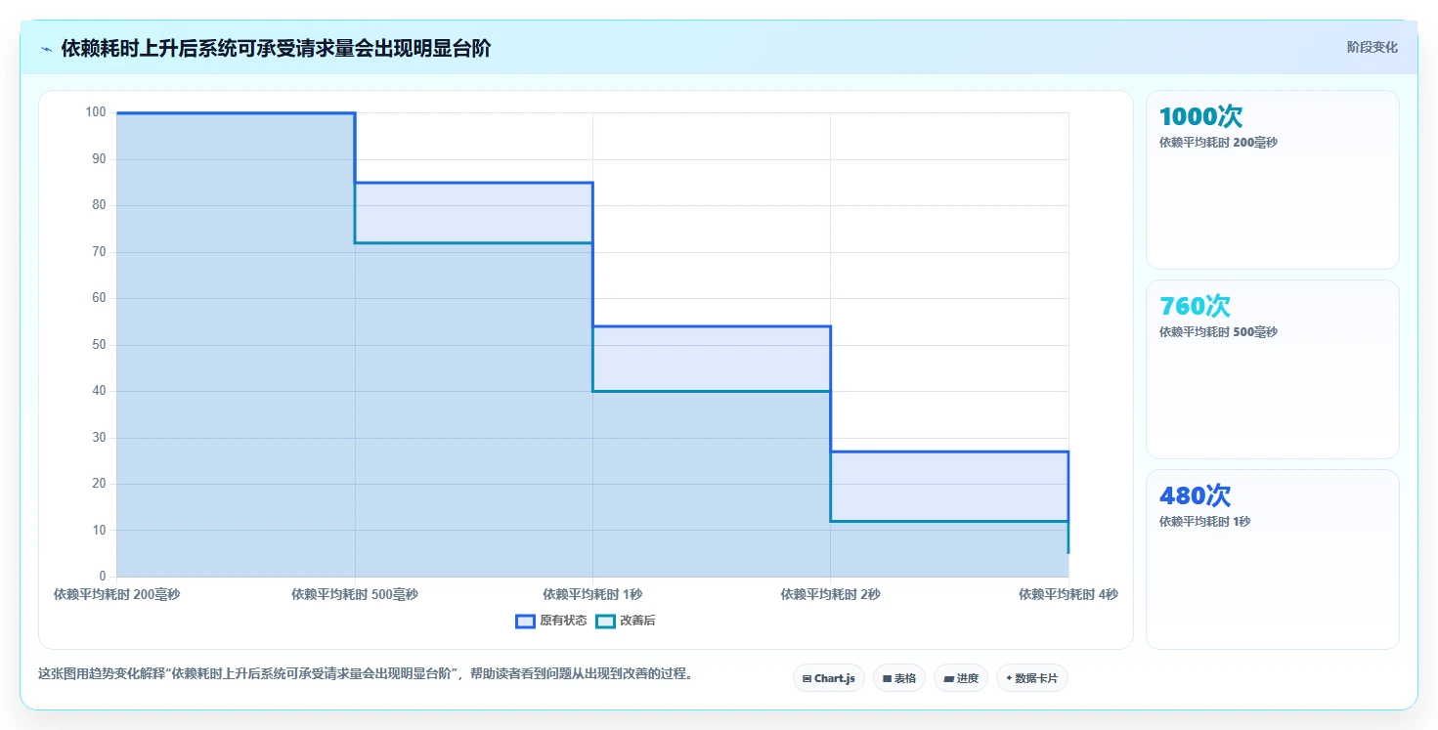Select the 1000次 data card
Screen dimensions: 1438x730
[x=1272, y=180]
